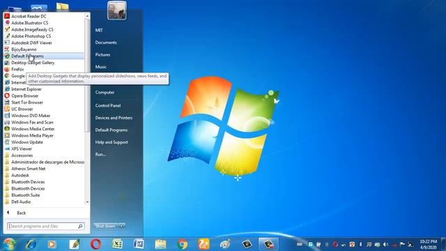
Task: Expand the Atheros Smart Net folder
Action: point(44,169)
